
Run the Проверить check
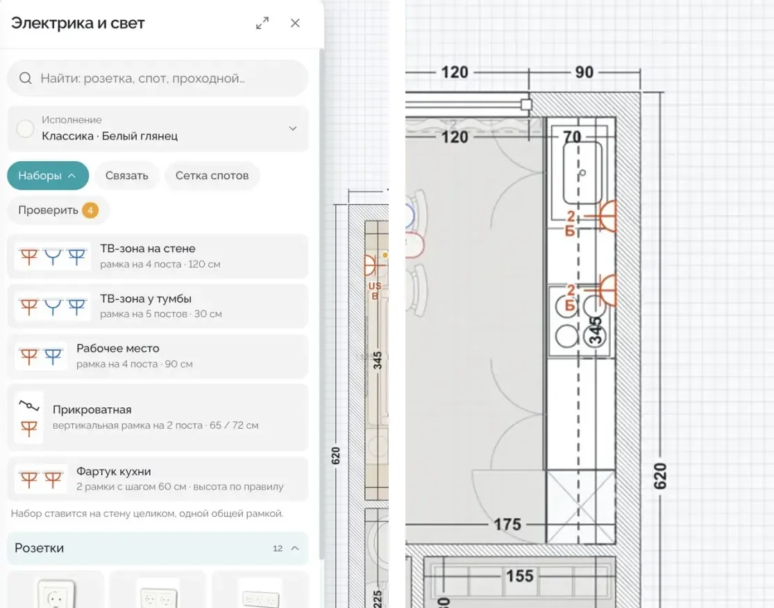click(58, 210)
